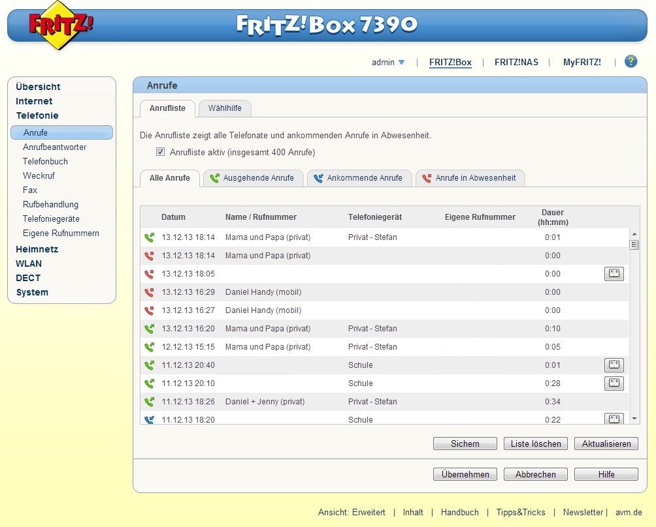
Task: Click missed call icon on 13.12.13 16:27 row
Action: pyautogui.click(x=149, y=310)
